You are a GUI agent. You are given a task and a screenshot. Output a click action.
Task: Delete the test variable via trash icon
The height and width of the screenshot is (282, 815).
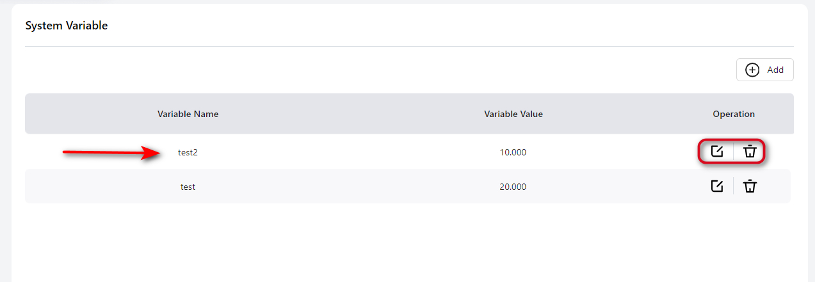(x=750, y=186)
